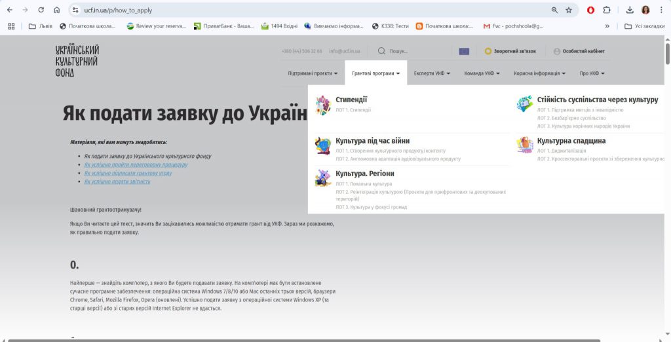Image resolution: width=671 pixels, height=342 pixels.
Task: Open the apps grid icon in bookmarks bar
Action: pos(12,26)
